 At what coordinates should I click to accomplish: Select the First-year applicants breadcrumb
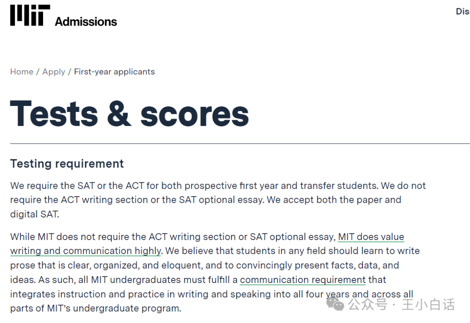114,72
